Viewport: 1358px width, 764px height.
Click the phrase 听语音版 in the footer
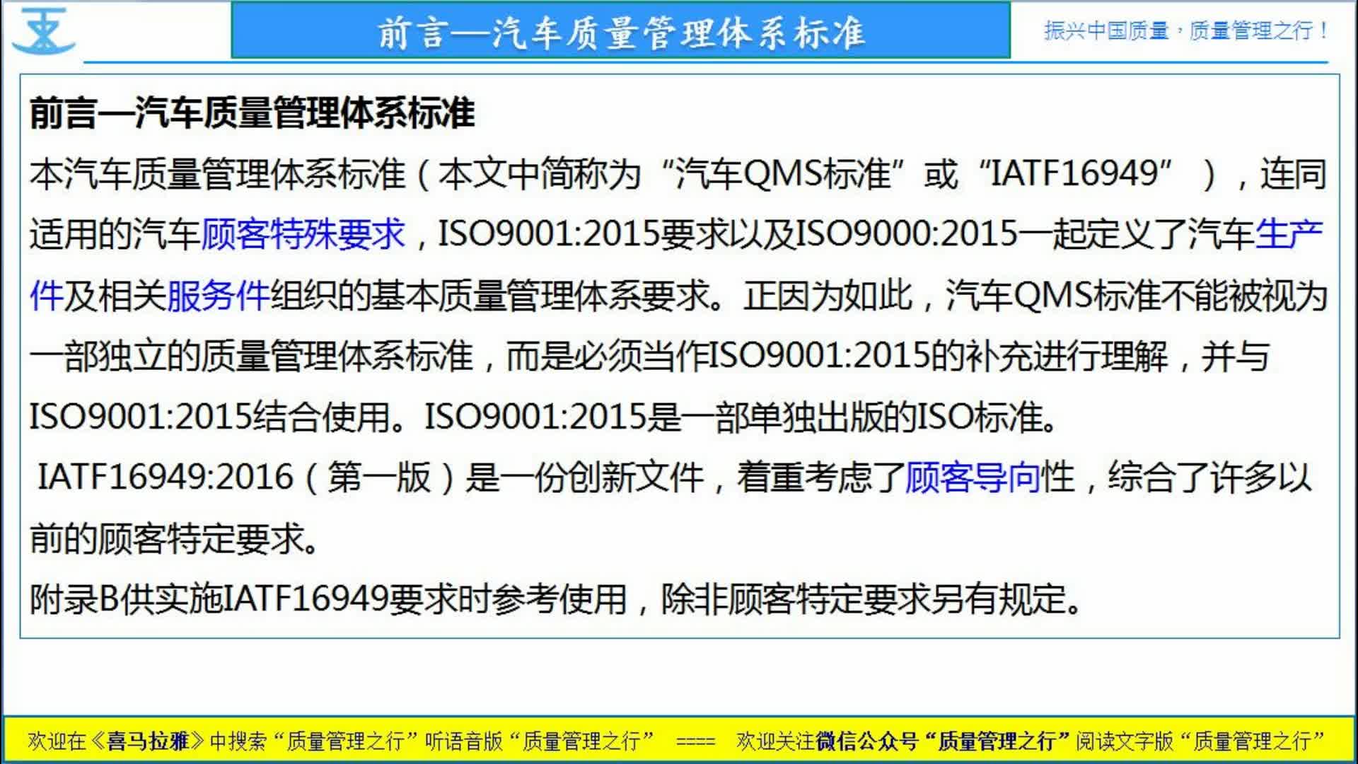[463, 741]
